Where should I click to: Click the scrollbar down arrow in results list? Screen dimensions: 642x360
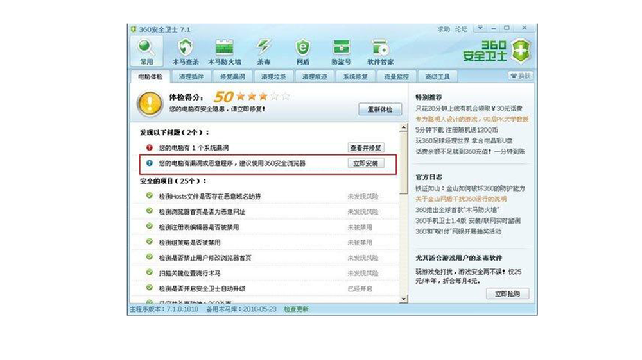click(403, 299)
